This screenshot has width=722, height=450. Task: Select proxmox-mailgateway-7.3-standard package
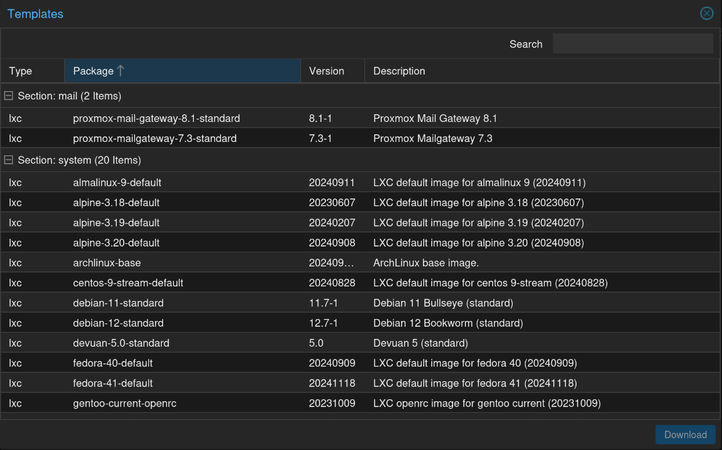[155, 139]
